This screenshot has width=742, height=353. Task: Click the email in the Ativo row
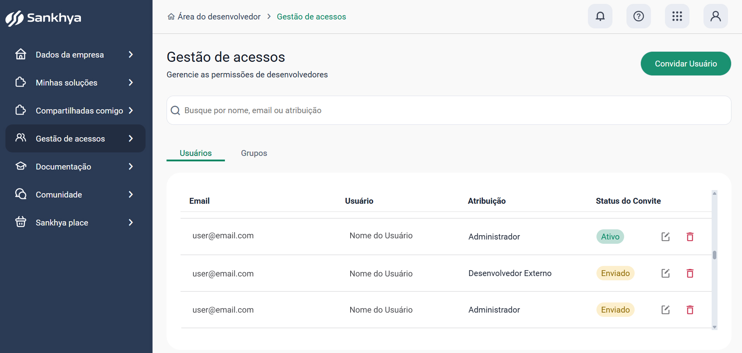tap(223, 236)
